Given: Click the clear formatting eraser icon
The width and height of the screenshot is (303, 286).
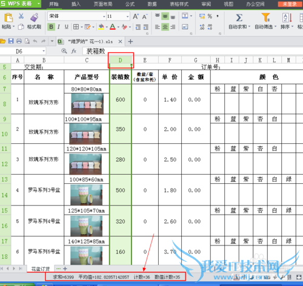Looking at the screenshot, I should click(124, 27).
